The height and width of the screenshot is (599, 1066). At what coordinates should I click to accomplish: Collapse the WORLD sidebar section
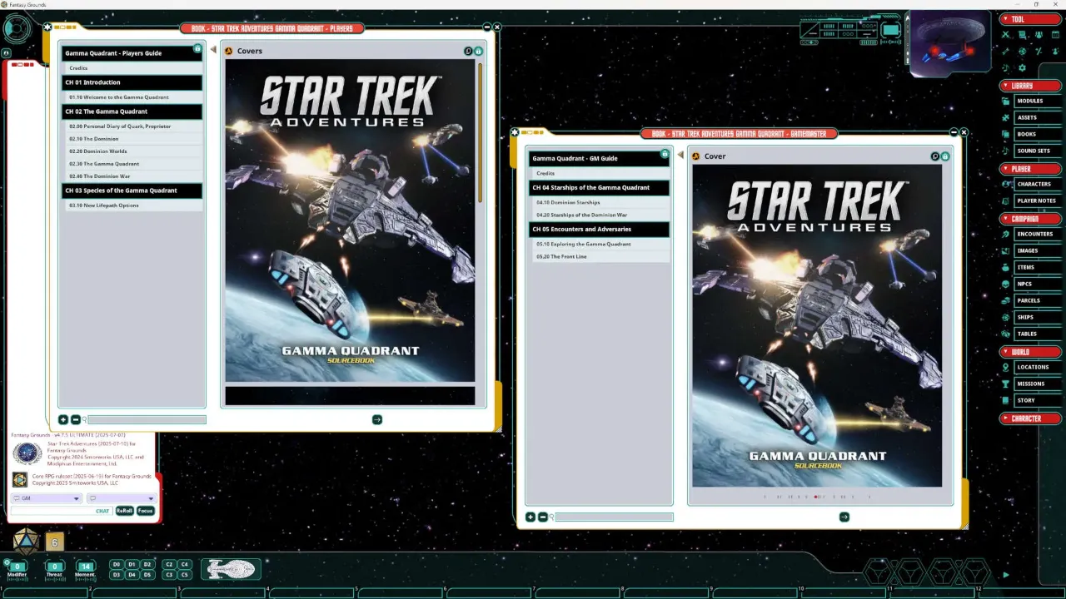pyautogui.click(x=1029, y=352)
